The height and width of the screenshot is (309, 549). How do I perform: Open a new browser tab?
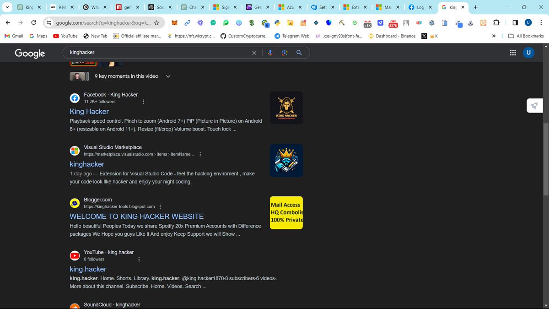coord(476,7)
